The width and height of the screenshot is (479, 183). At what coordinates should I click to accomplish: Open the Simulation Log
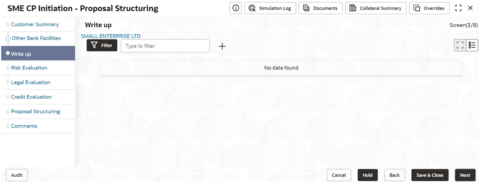tap(270, 8)
